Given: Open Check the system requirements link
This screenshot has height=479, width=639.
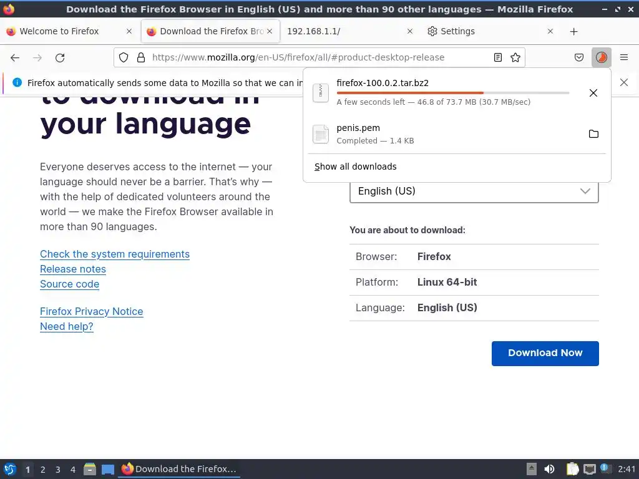Looking at the screenshot, I should point(115,254).
